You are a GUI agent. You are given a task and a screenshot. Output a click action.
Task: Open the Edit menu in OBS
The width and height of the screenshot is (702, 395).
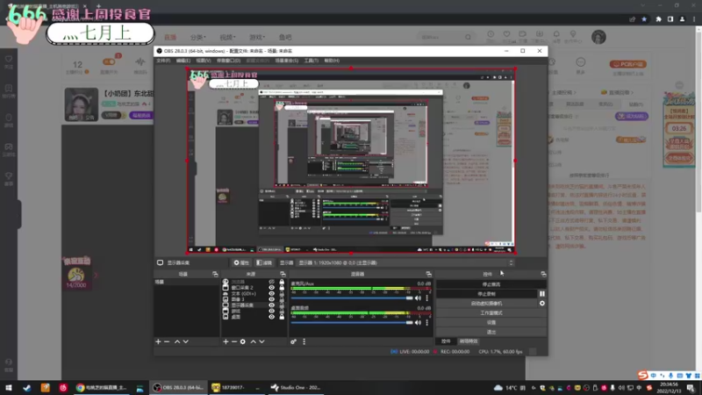click(183, 61)
